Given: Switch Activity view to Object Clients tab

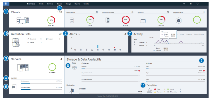Looking at the screenshot, I should pos(199,34).
